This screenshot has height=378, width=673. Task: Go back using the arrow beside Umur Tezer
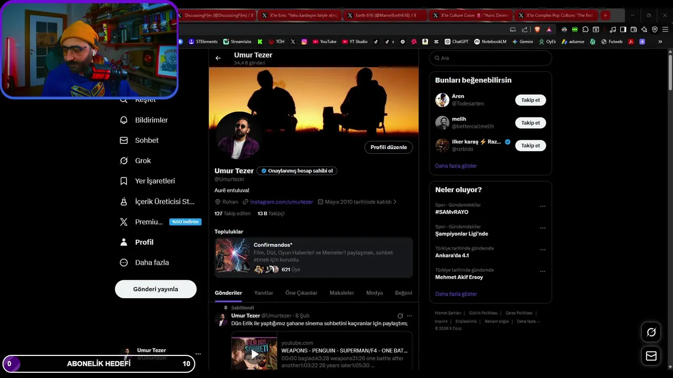218,58
